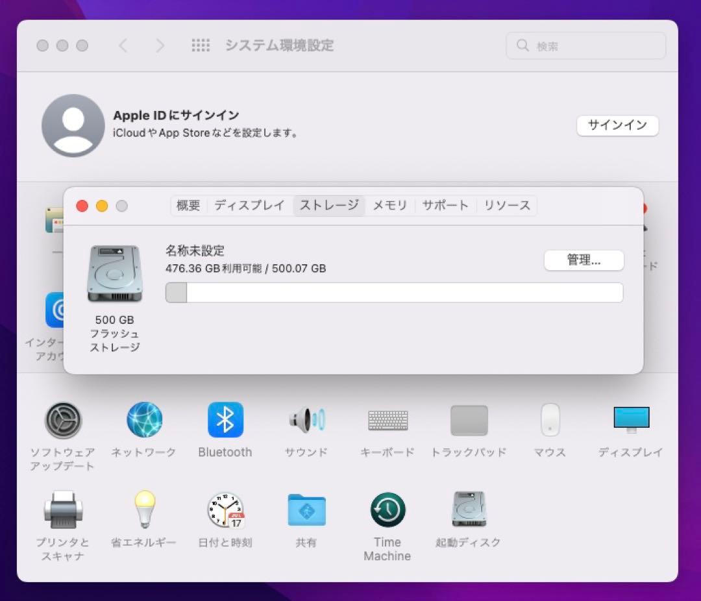Open Date and Time settings

(x=225, y=510)
